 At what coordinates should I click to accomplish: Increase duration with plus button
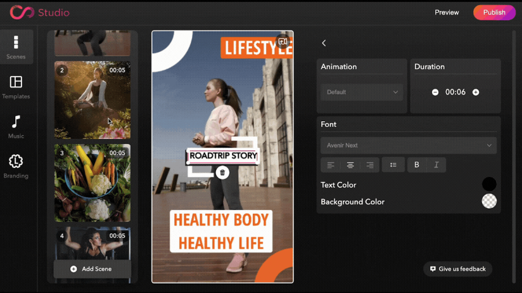click(x=476, y=92)
